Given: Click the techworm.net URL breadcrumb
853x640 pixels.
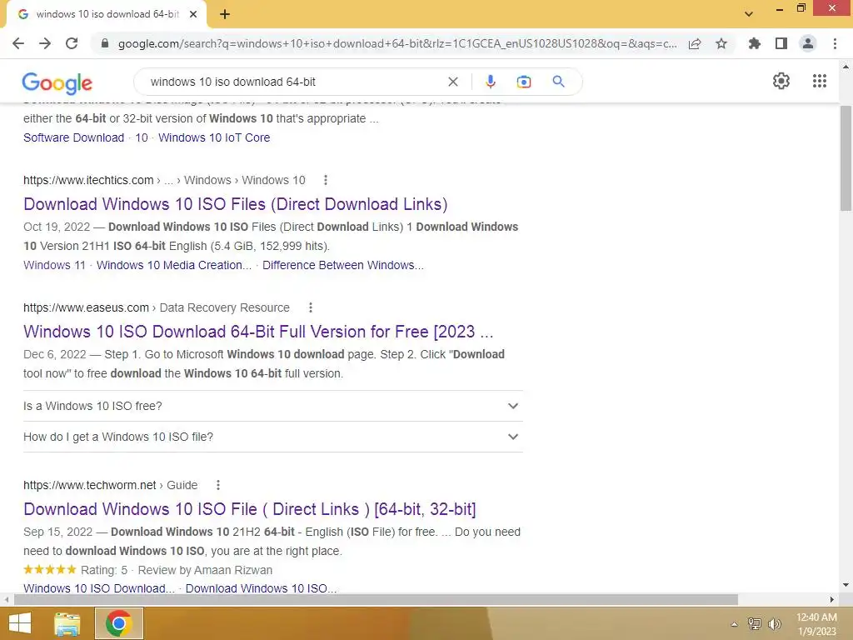Looking at the screenshot, I should point(90,485).
